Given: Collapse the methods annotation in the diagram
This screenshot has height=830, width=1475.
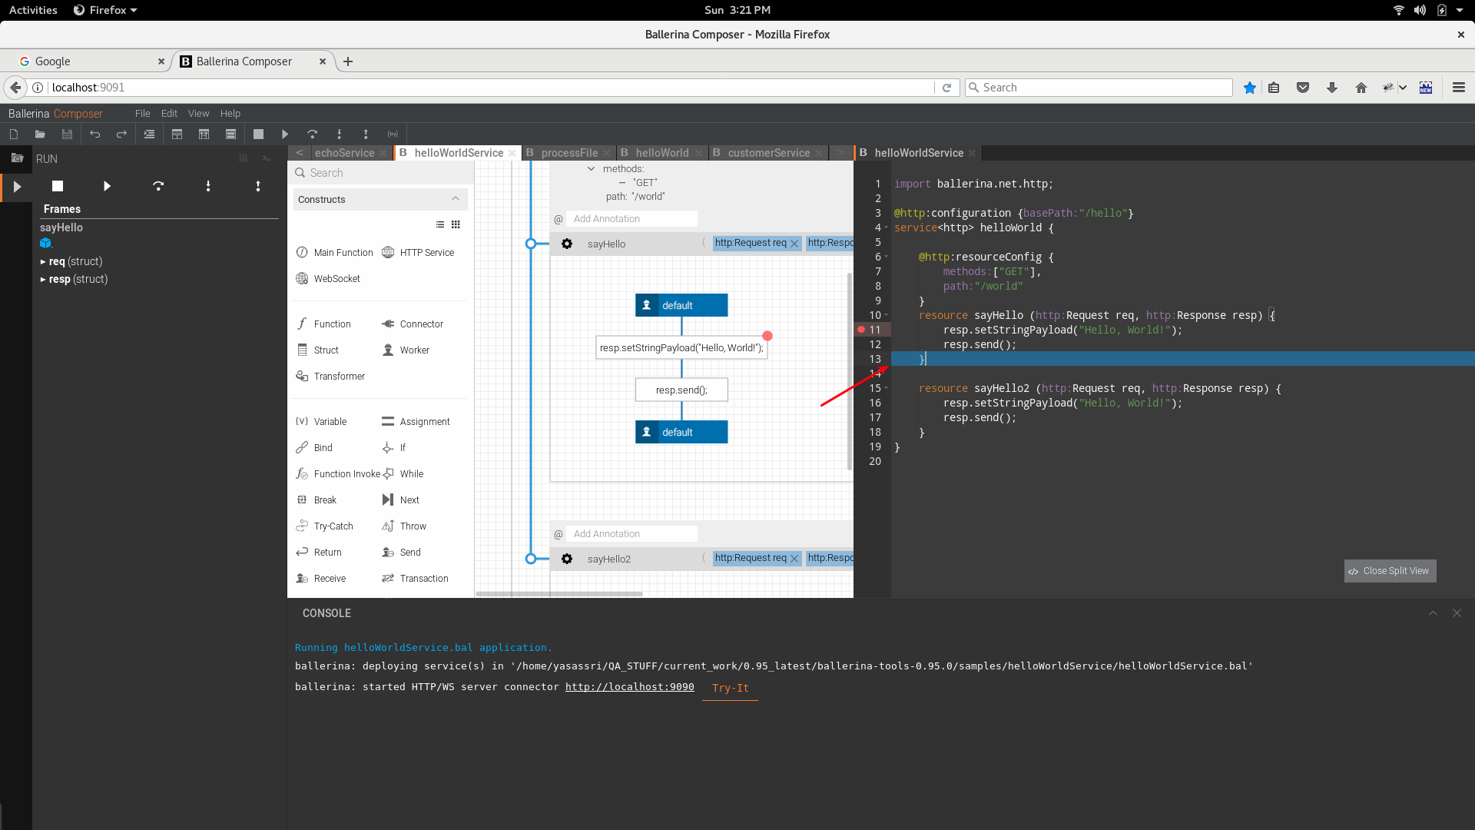Looking at the screenshot, I should coord(590,168).
